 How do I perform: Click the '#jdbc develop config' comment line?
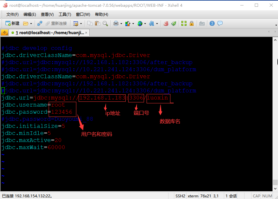click(x=37, y=48)
